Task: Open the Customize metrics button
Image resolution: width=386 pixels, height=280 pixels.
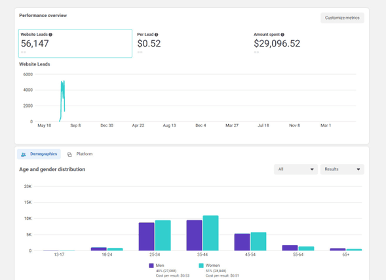Action: (342, 18)
